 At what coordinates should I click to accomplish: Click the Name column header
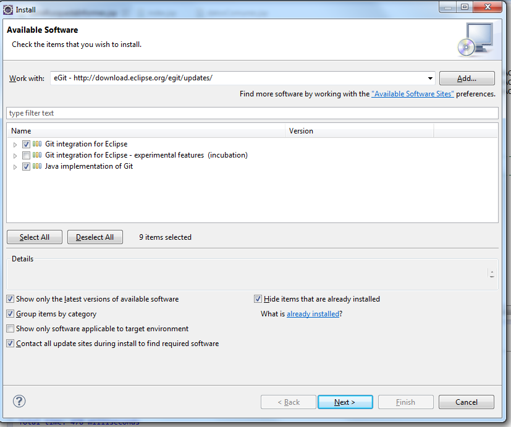click(146, 131)
